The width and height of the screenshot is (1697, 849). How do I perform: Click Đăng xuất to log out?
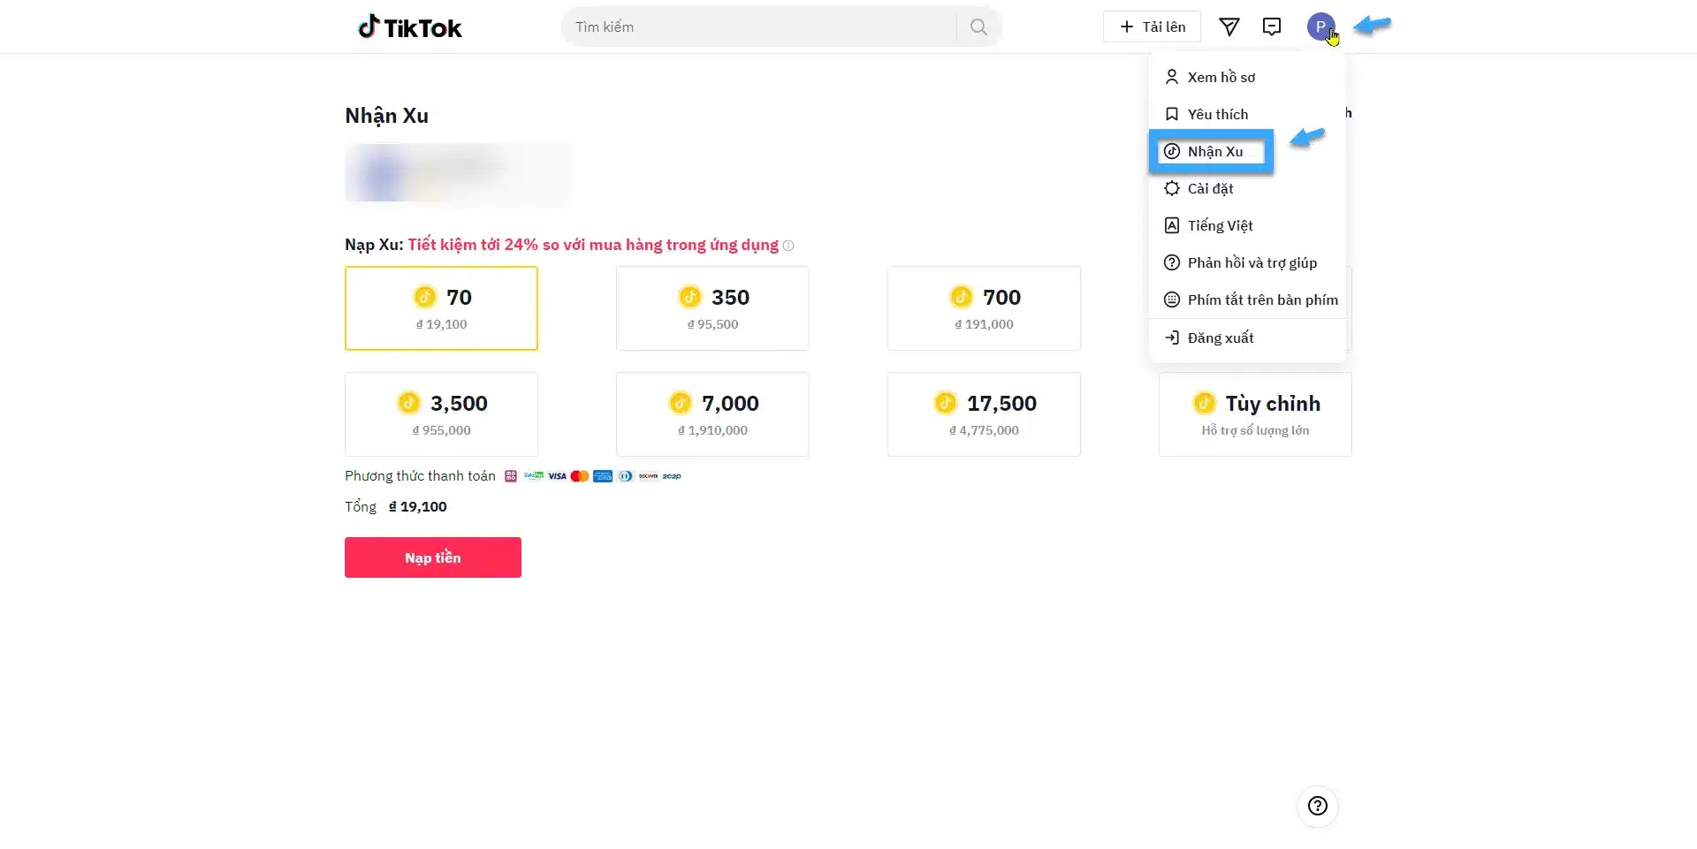(1220, 337)
